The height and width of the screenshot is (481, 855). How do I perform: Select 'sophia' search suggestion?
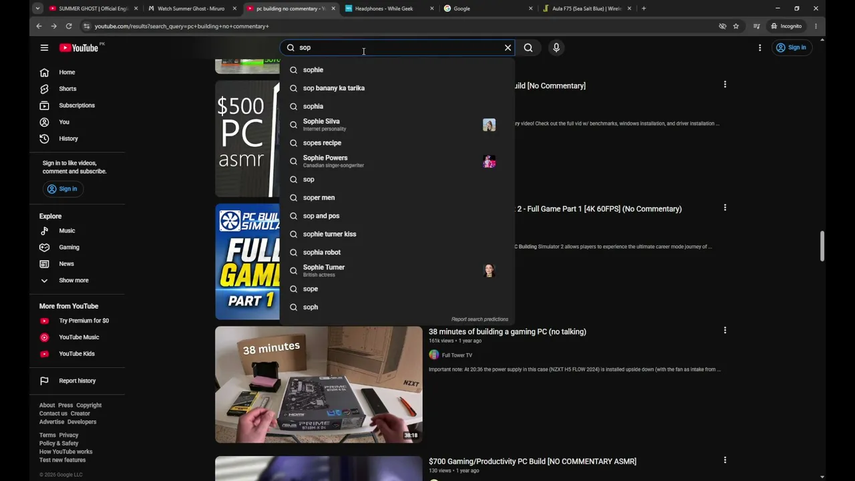(x=397, y=106)
